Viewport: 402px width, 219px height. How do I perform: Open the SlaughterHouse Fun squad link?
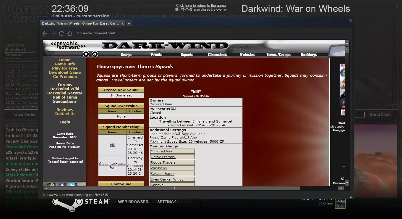[112, 165]
